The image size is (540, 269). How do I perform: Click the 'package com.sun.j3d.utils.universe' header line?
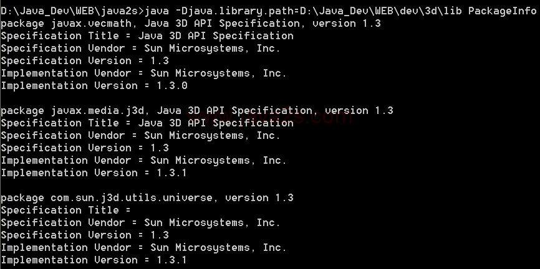(147, 198)
